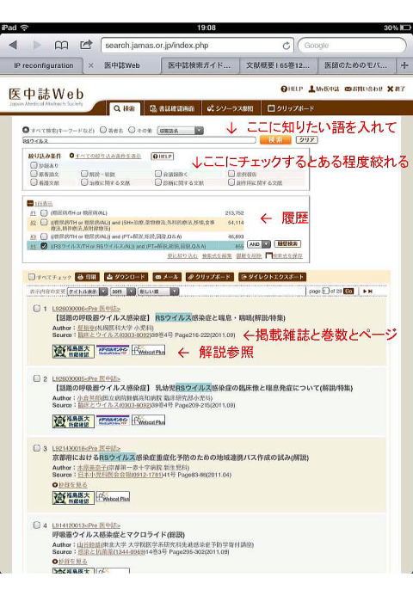The height and width of the screenshot is (596, 413).
Task: Click the 福島医大 holdings icon for result 1
Action: pos(73,351)
